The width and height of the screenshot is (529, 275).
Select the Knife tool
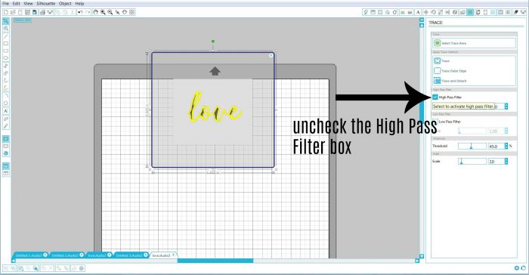6,126
